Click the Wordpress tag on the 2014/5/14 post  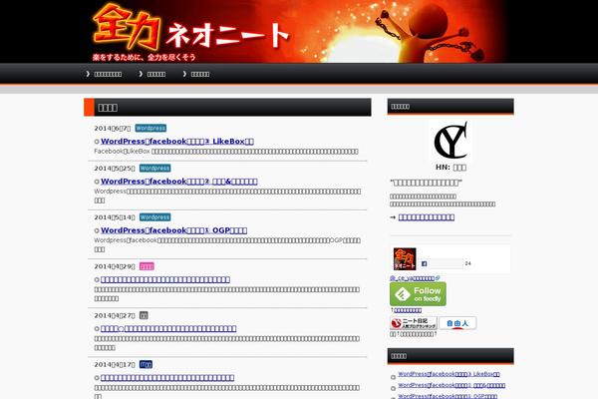154,217
